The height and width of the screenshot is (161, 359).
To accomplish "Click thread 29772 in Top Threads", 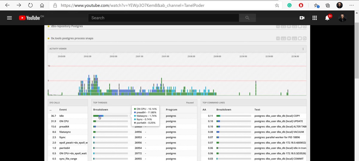I will (x=138, y=154).
